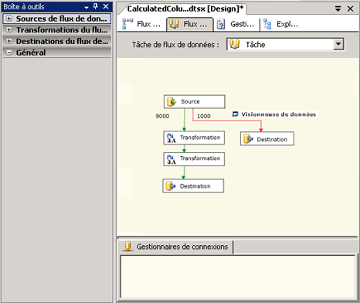Toggle the toolbox auto-hide pin
Image resolution: width=360 pixels, height=303 pixels.
point(96,7)
